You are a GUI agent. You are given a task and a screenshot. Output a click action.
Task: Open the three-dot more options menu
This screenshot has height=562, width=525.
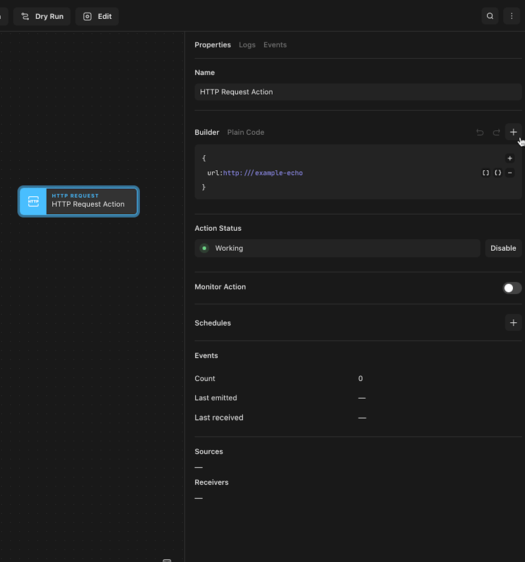click(x=511, y=16)
